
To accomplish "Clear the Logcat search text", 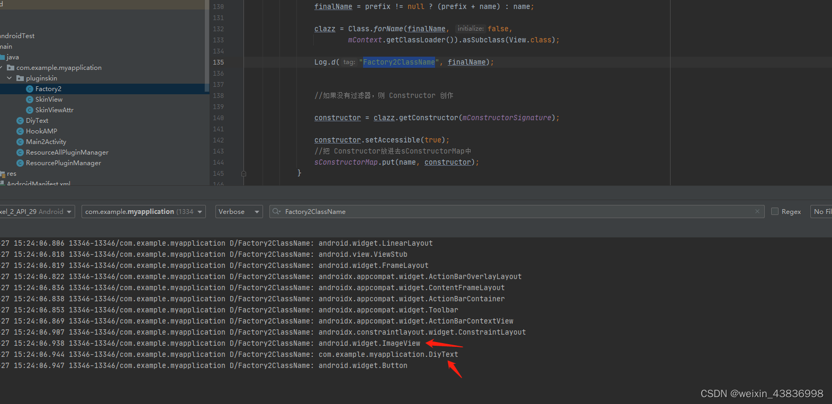I will click(x=757, y=211).
